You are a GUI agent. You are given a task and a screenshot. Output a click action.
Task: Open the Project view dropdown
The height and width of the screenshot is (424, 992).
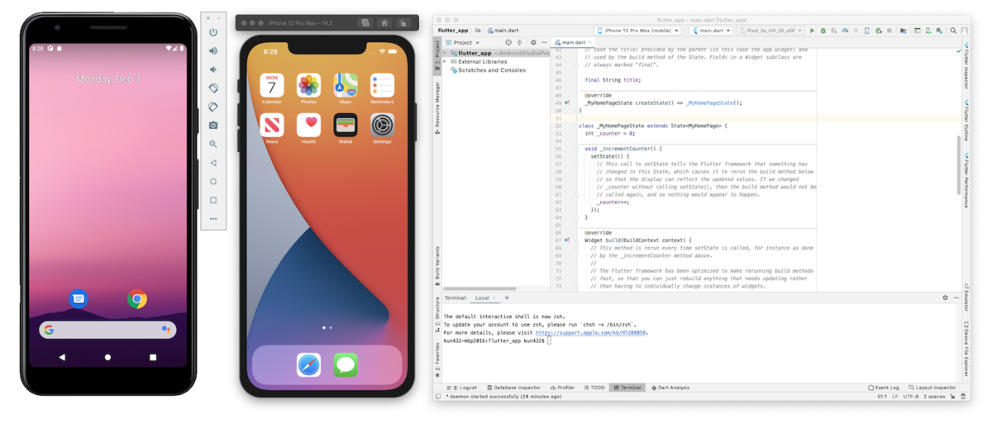(x=465, y=42)
